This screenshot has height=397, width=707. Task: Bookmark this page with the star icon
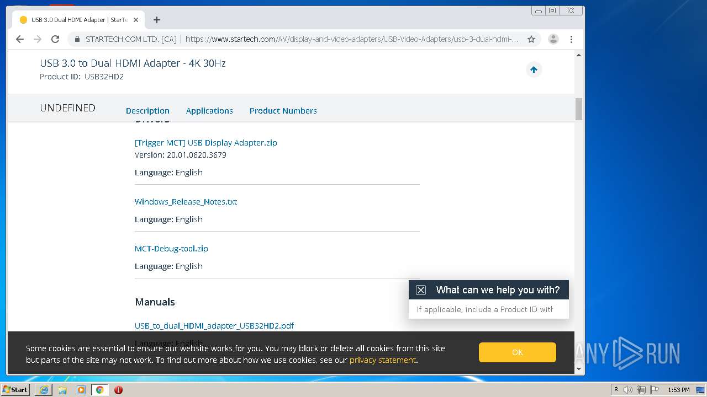click(531, 39)
